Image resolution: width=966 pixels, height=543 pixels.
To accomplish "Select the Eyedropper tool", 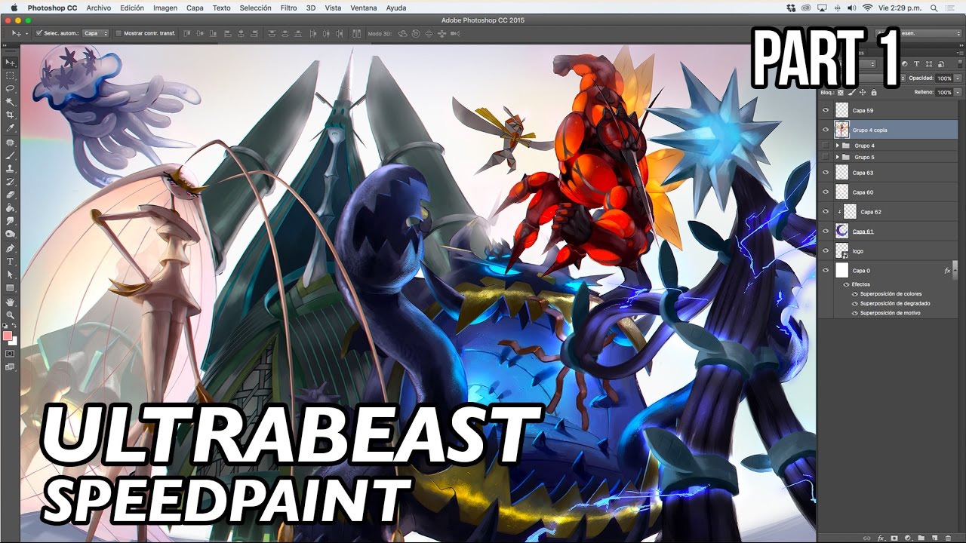I will pyautogui.click(x=11, y=128).
